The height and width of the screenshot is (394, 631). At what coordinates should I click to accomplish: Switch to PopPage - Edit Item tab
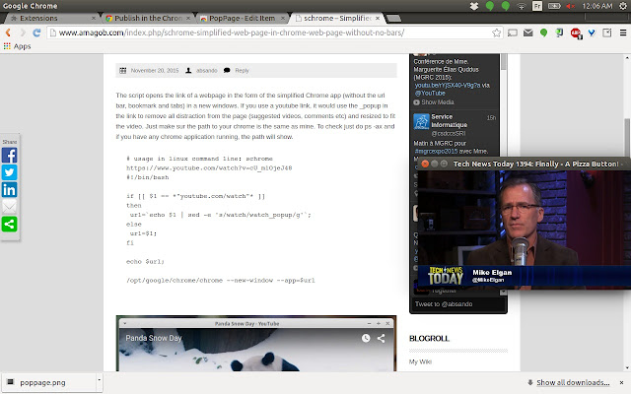click(x=242, y=18)
